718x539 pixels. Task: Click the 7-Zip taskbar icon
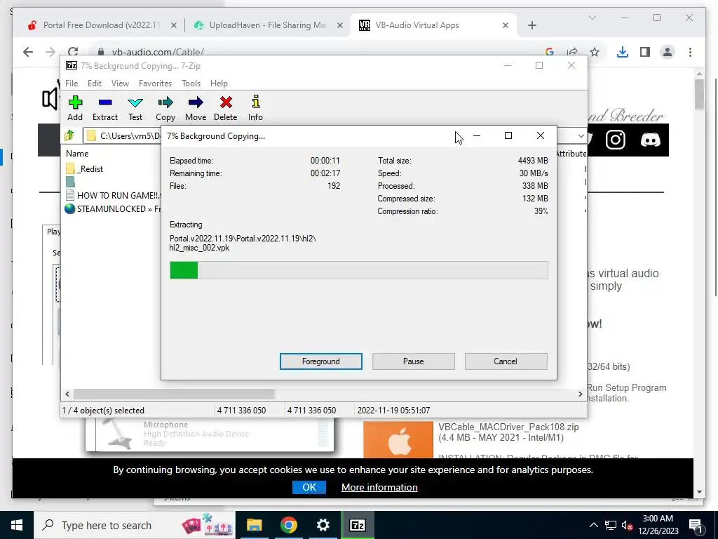click(357, 525)
